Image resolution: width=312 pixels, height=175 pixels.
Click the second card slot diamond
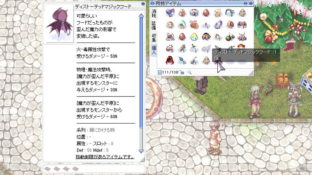57,169
